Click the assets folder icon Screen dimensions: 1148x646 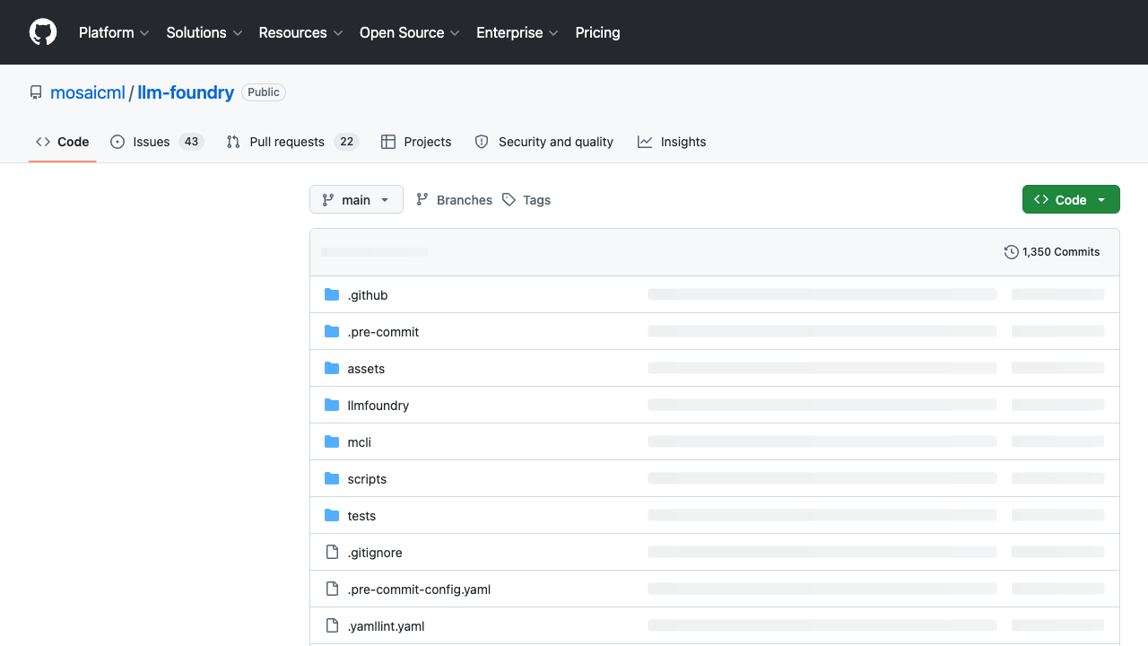[332, 368]
